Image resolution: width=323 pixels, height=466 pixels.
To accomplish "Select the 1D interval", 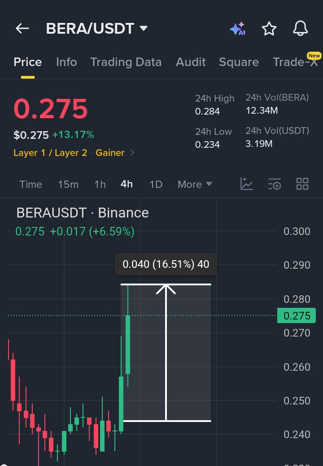I will click(x=156, y=184).
